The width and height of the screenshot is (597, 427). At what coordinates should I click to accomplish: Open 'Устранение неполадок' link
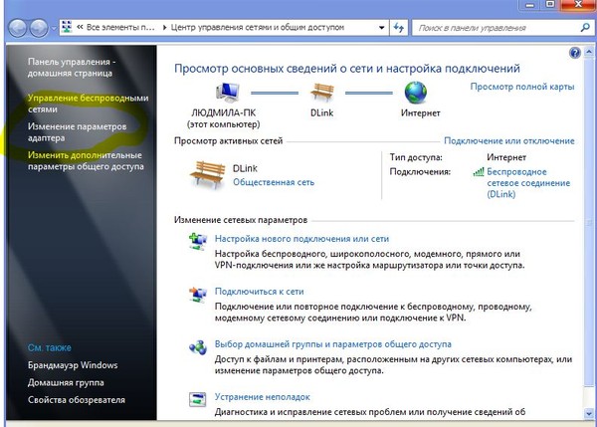click(262, 397)
